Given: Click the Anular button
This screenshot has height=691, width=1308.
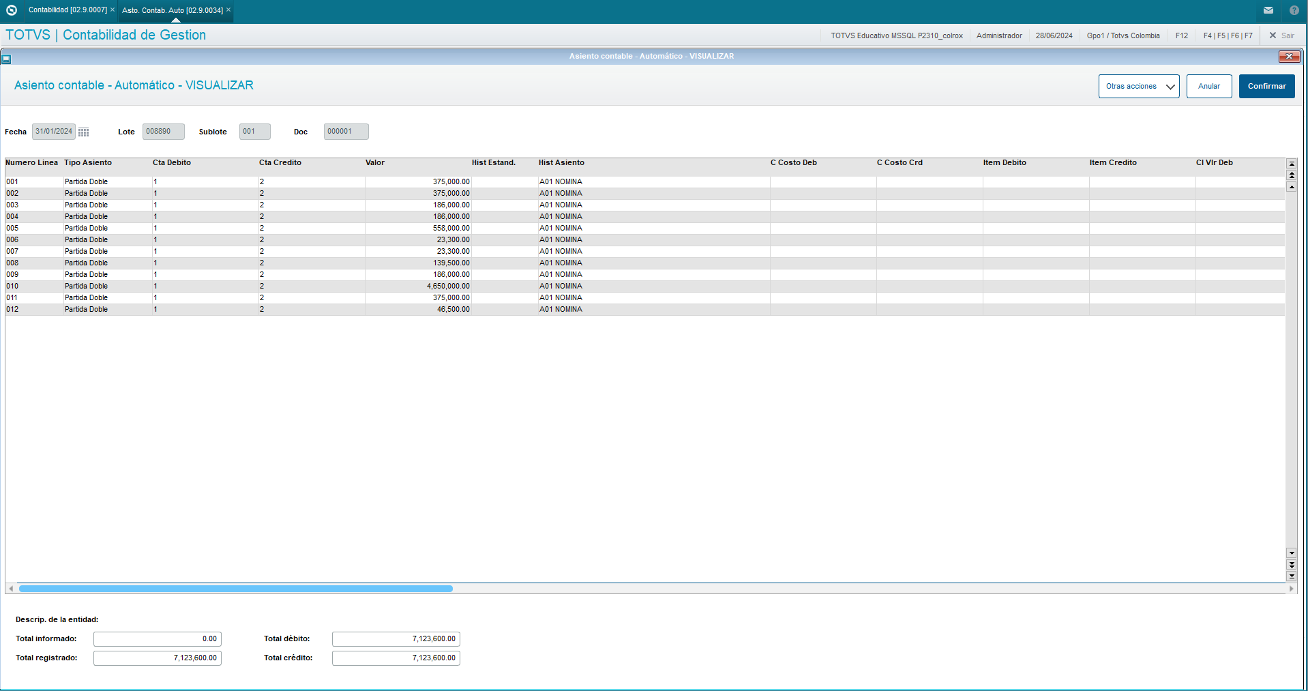Looking at the screenshot, I should pos(1208,87).
